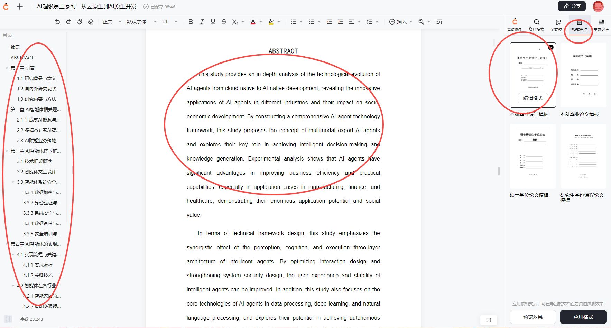
Task: Select the 本科毕业设计模板 thumbnail
Action: coord(533,75)
